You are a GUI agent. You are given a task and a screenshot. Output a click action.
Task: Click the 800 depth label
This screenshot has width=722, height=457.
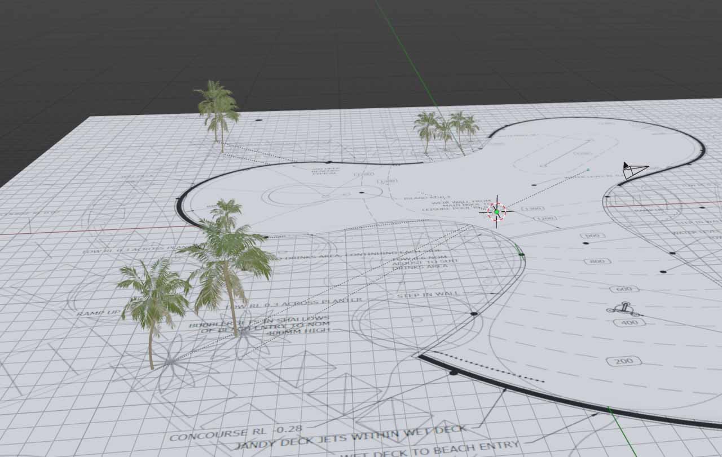[x=597, y=261]
